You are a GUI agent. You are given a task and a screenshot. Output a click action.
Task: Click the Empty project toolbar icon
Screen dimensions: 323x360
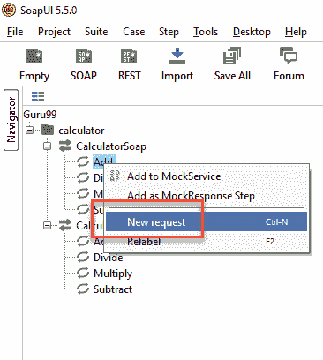[x=34, y=56]
